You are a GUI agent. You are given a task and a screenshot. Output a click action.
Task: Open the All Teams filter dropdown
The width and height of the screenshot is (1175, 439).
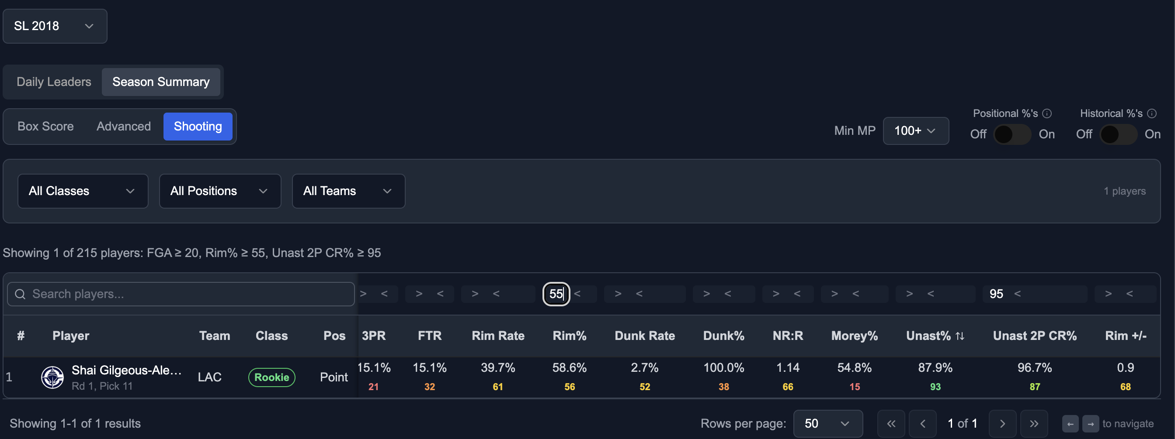point(348,191)
